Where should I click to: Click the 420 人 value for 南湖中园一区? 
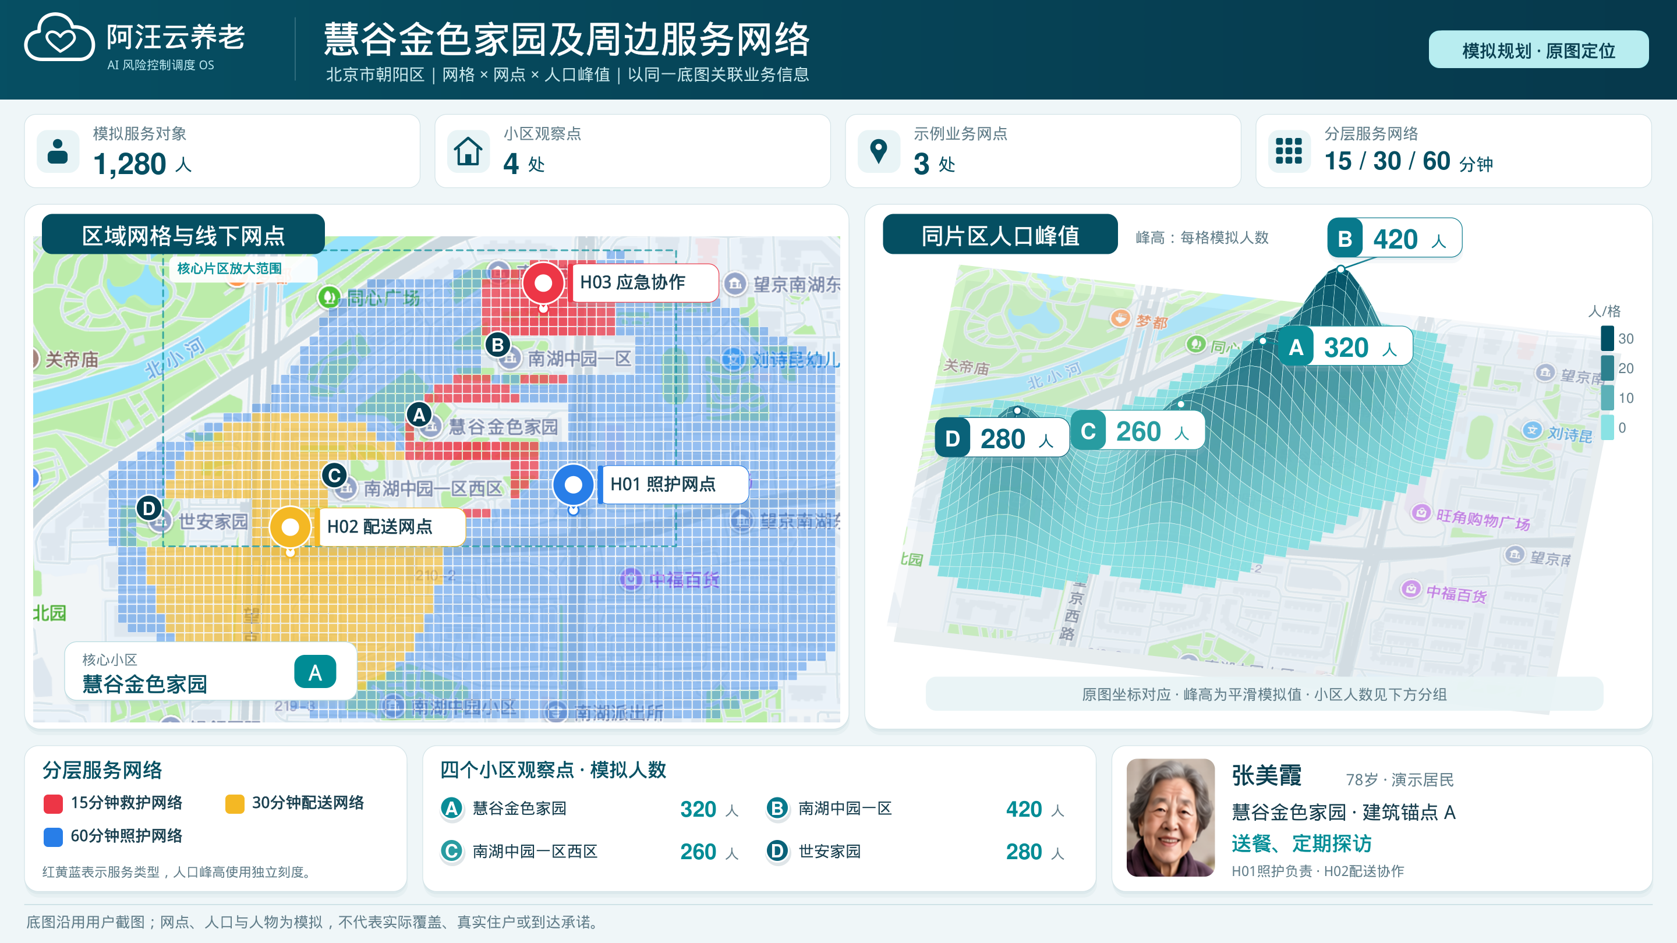click(1035, 810)
